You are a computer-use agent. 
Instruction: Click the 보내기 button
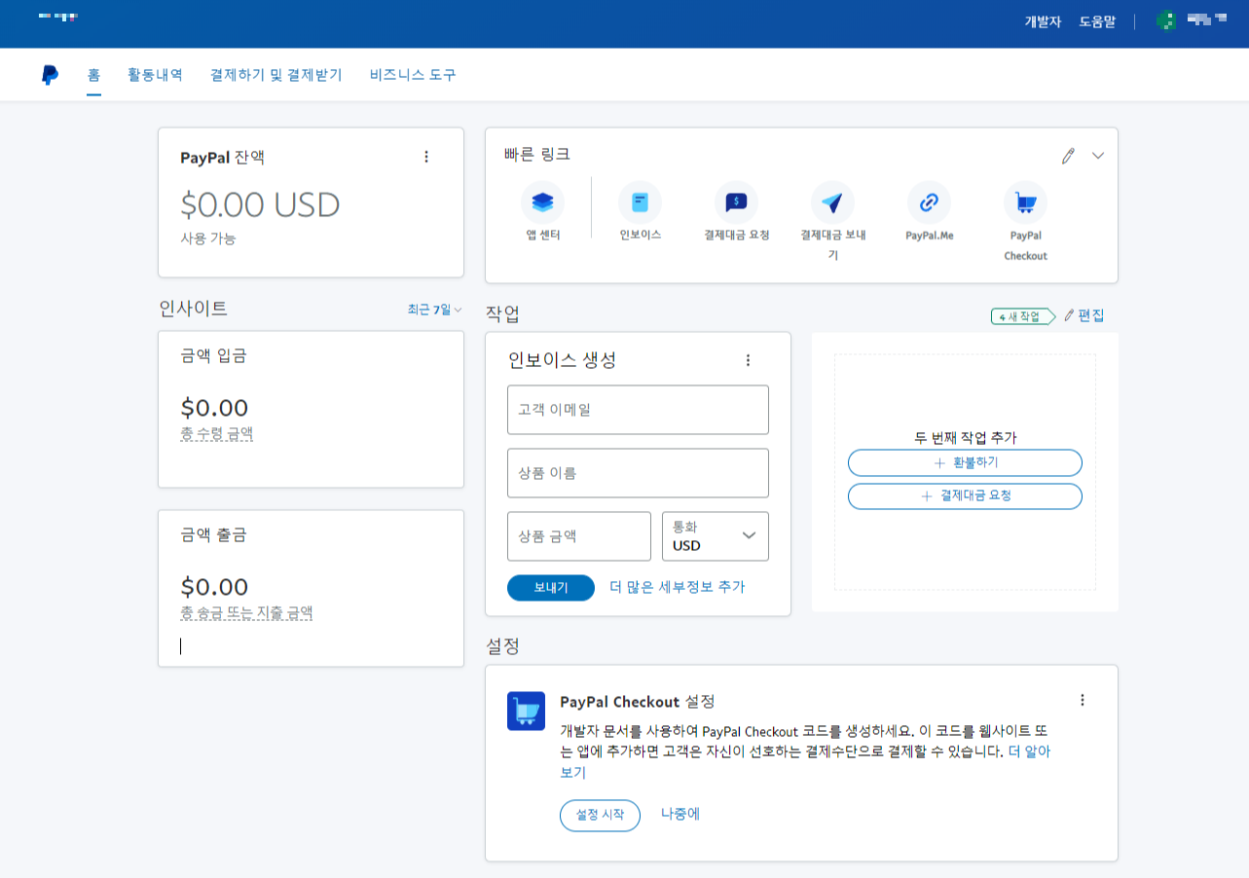551,588
